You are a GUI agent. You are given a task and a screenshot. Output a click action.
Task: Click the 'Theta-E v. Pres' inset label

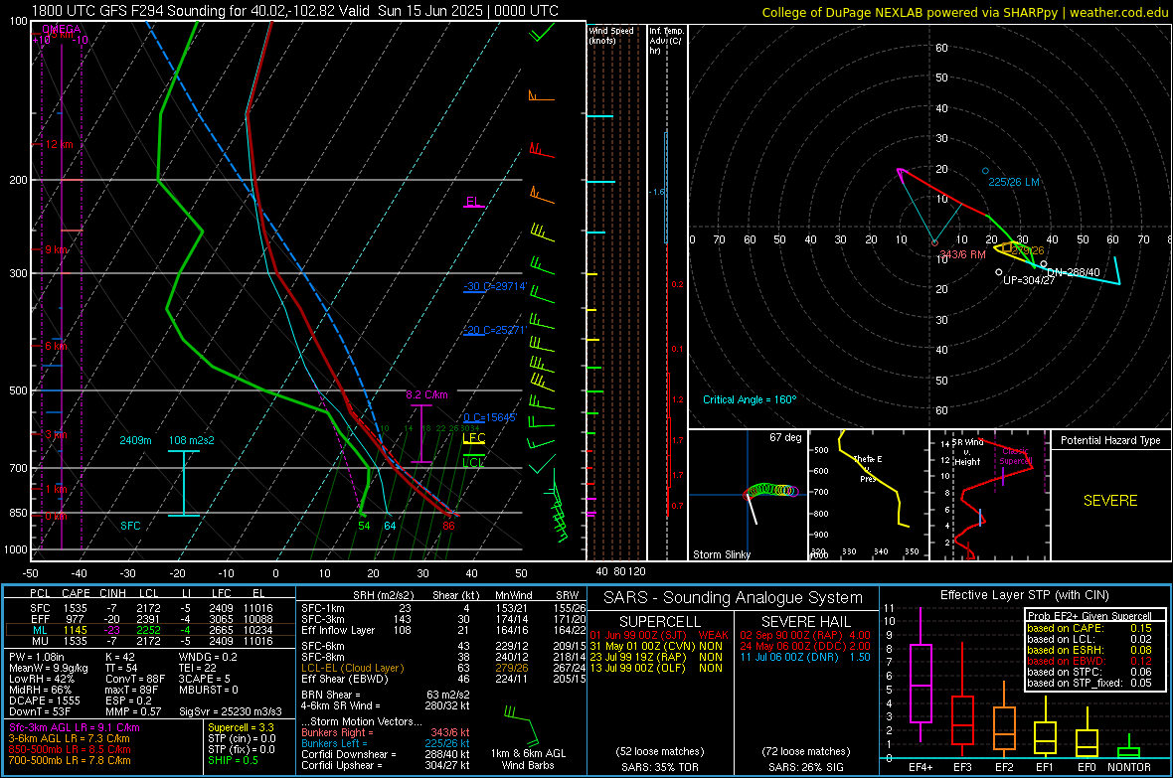coord(868,468)
